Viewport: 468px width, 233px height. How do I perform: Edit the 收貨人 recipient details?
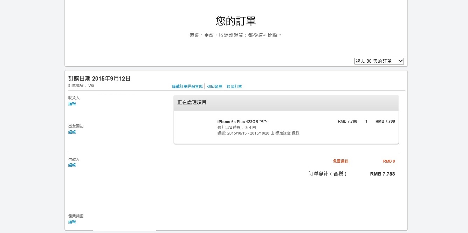click(72, 104)
